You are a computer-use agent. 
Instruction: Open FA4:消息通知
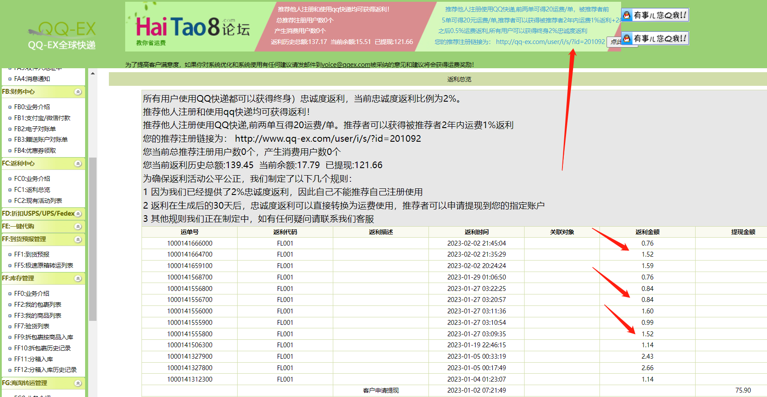click(x=32, y=79)
